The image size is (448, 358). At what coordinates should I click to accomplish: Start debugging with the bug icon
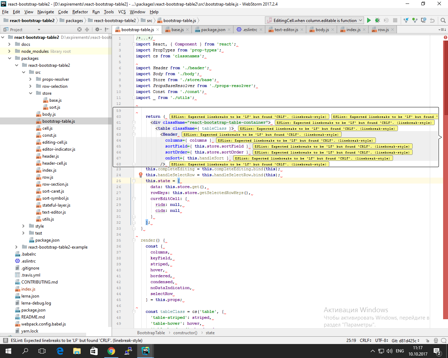tap(377, 21)
